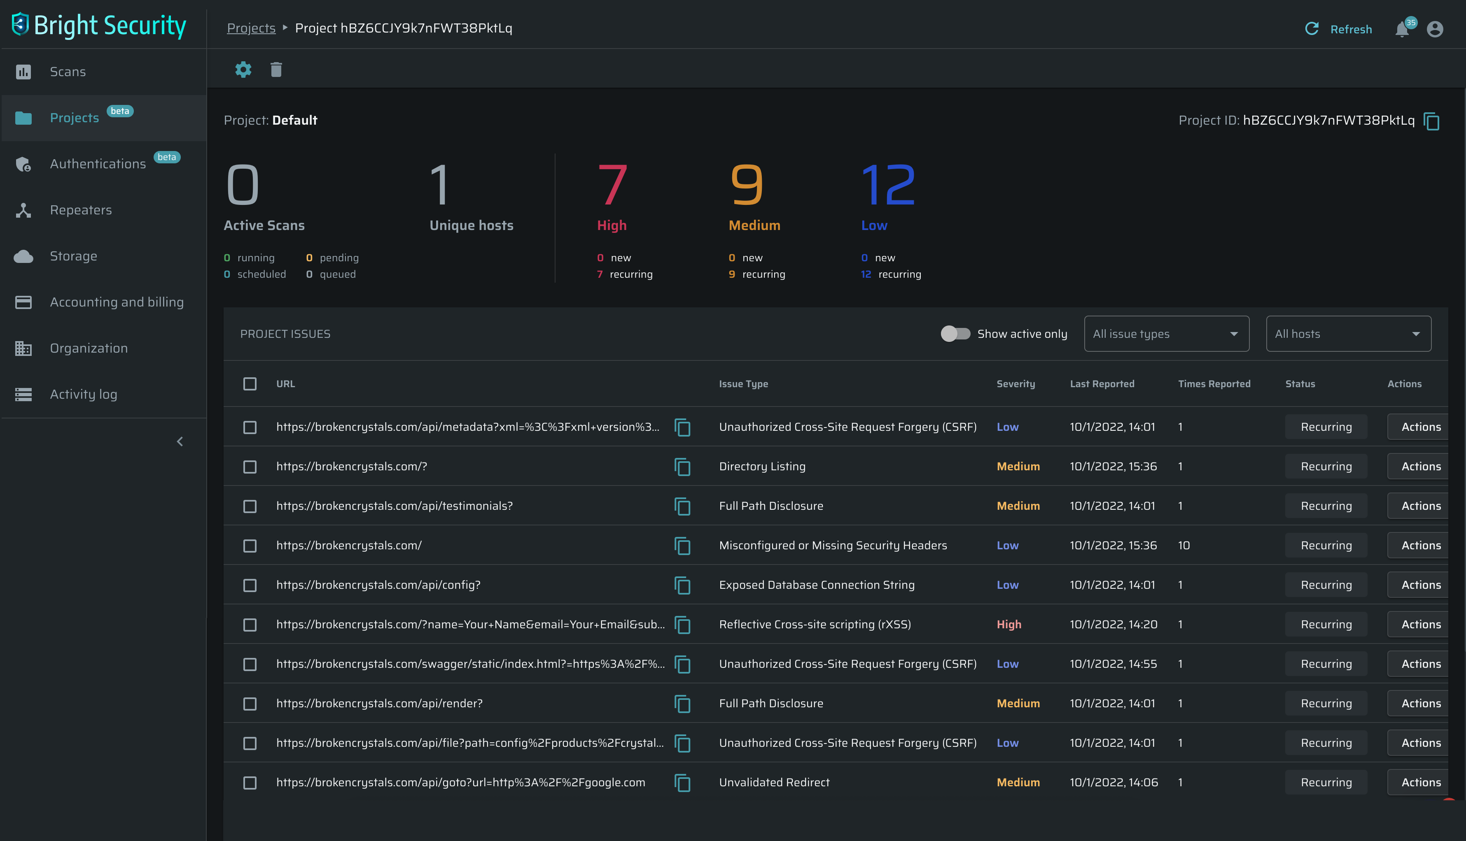The width and height of the screenshot is (1466, 841).
Task: Toggle the Show active only switch
Action: click(x=955, y=334)
